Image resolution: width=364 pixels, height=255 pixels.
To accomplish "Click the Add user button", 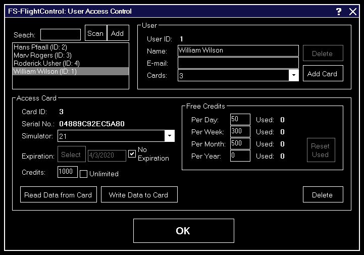I will click(x=118, y=33).
